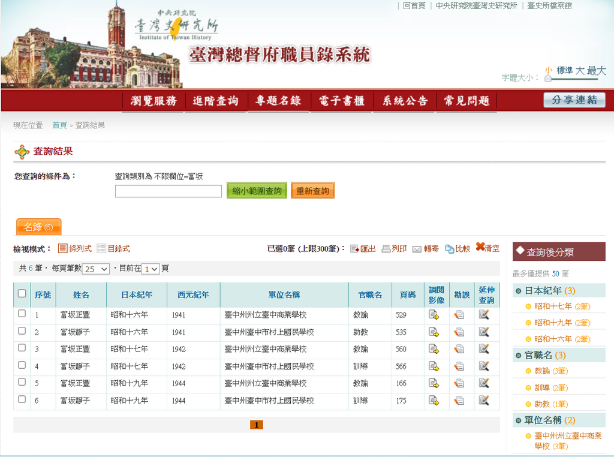Check the box for row 1 富坂正豐
This screenshot has width=614, height=457.
coord(22,313)
